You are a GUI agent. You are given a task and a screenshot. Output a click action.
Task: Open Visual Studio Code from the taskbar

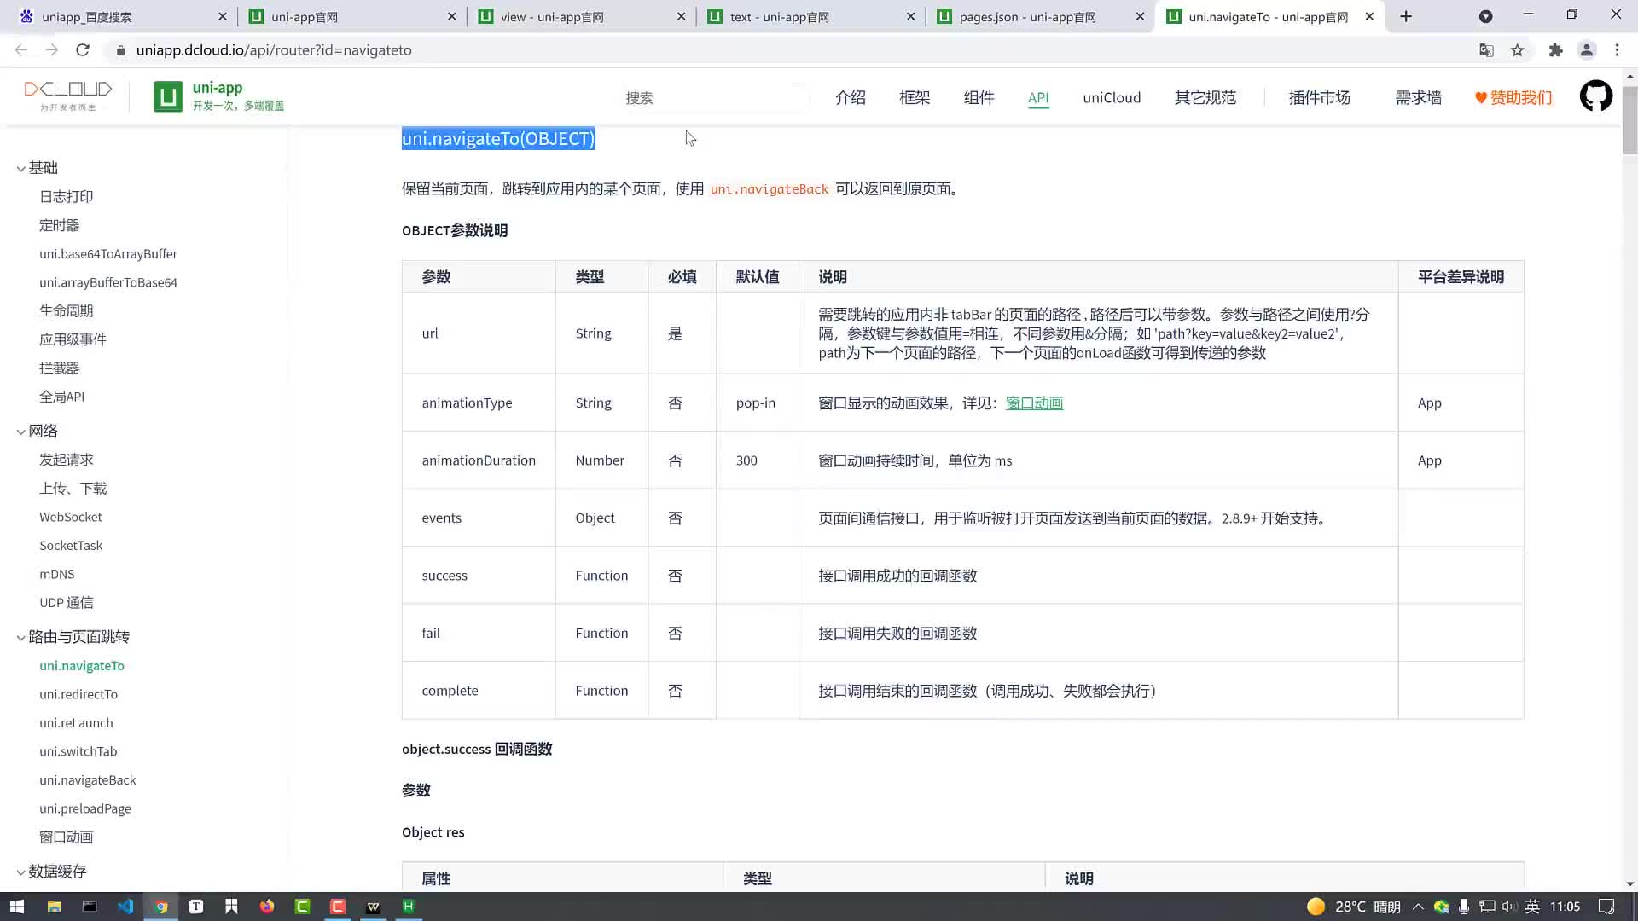(125, 907)
